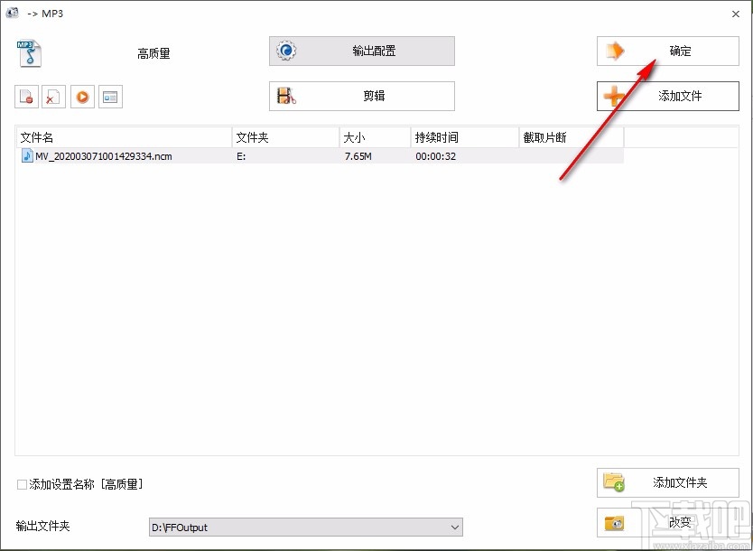
Task: Toggle 添加设置名称 [高质量] checkbox
Action: tap(22, 484)
